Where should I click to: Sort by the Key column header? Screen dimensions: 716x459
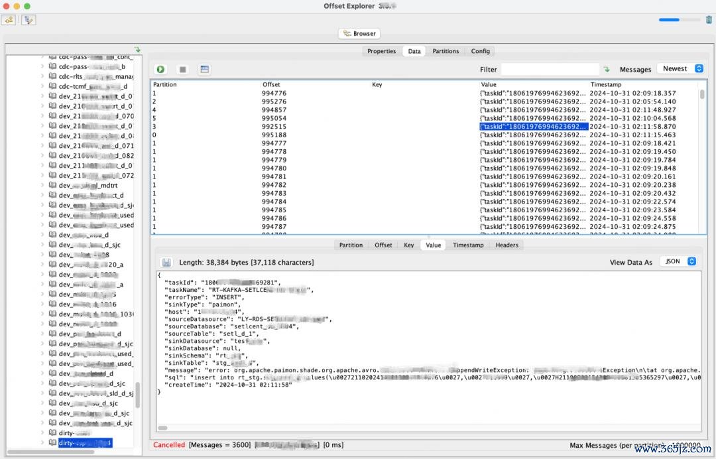pyautogui.click(x=425, y=84)
